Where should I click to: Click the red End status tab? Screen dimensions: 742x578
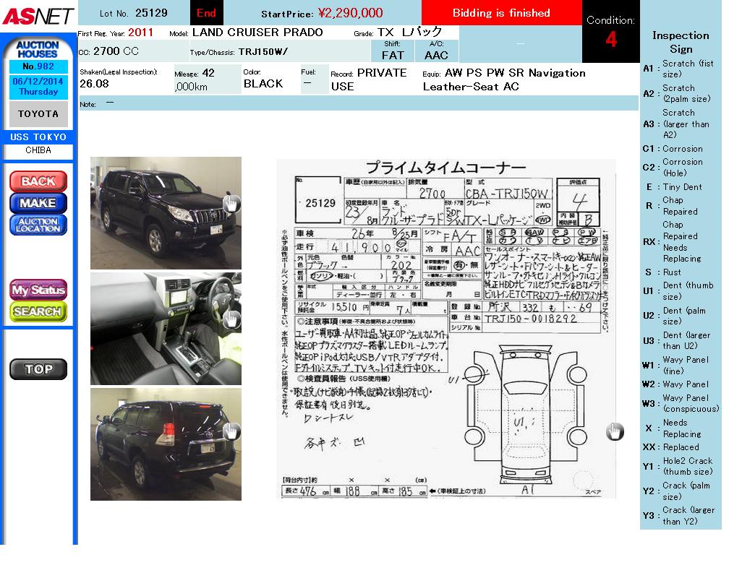coord(206,13)
